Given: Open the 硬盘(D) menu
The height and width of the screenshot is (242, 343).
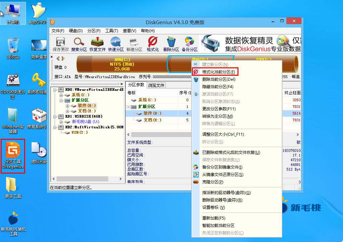Looking at the screenshot, I should point(76,31).
